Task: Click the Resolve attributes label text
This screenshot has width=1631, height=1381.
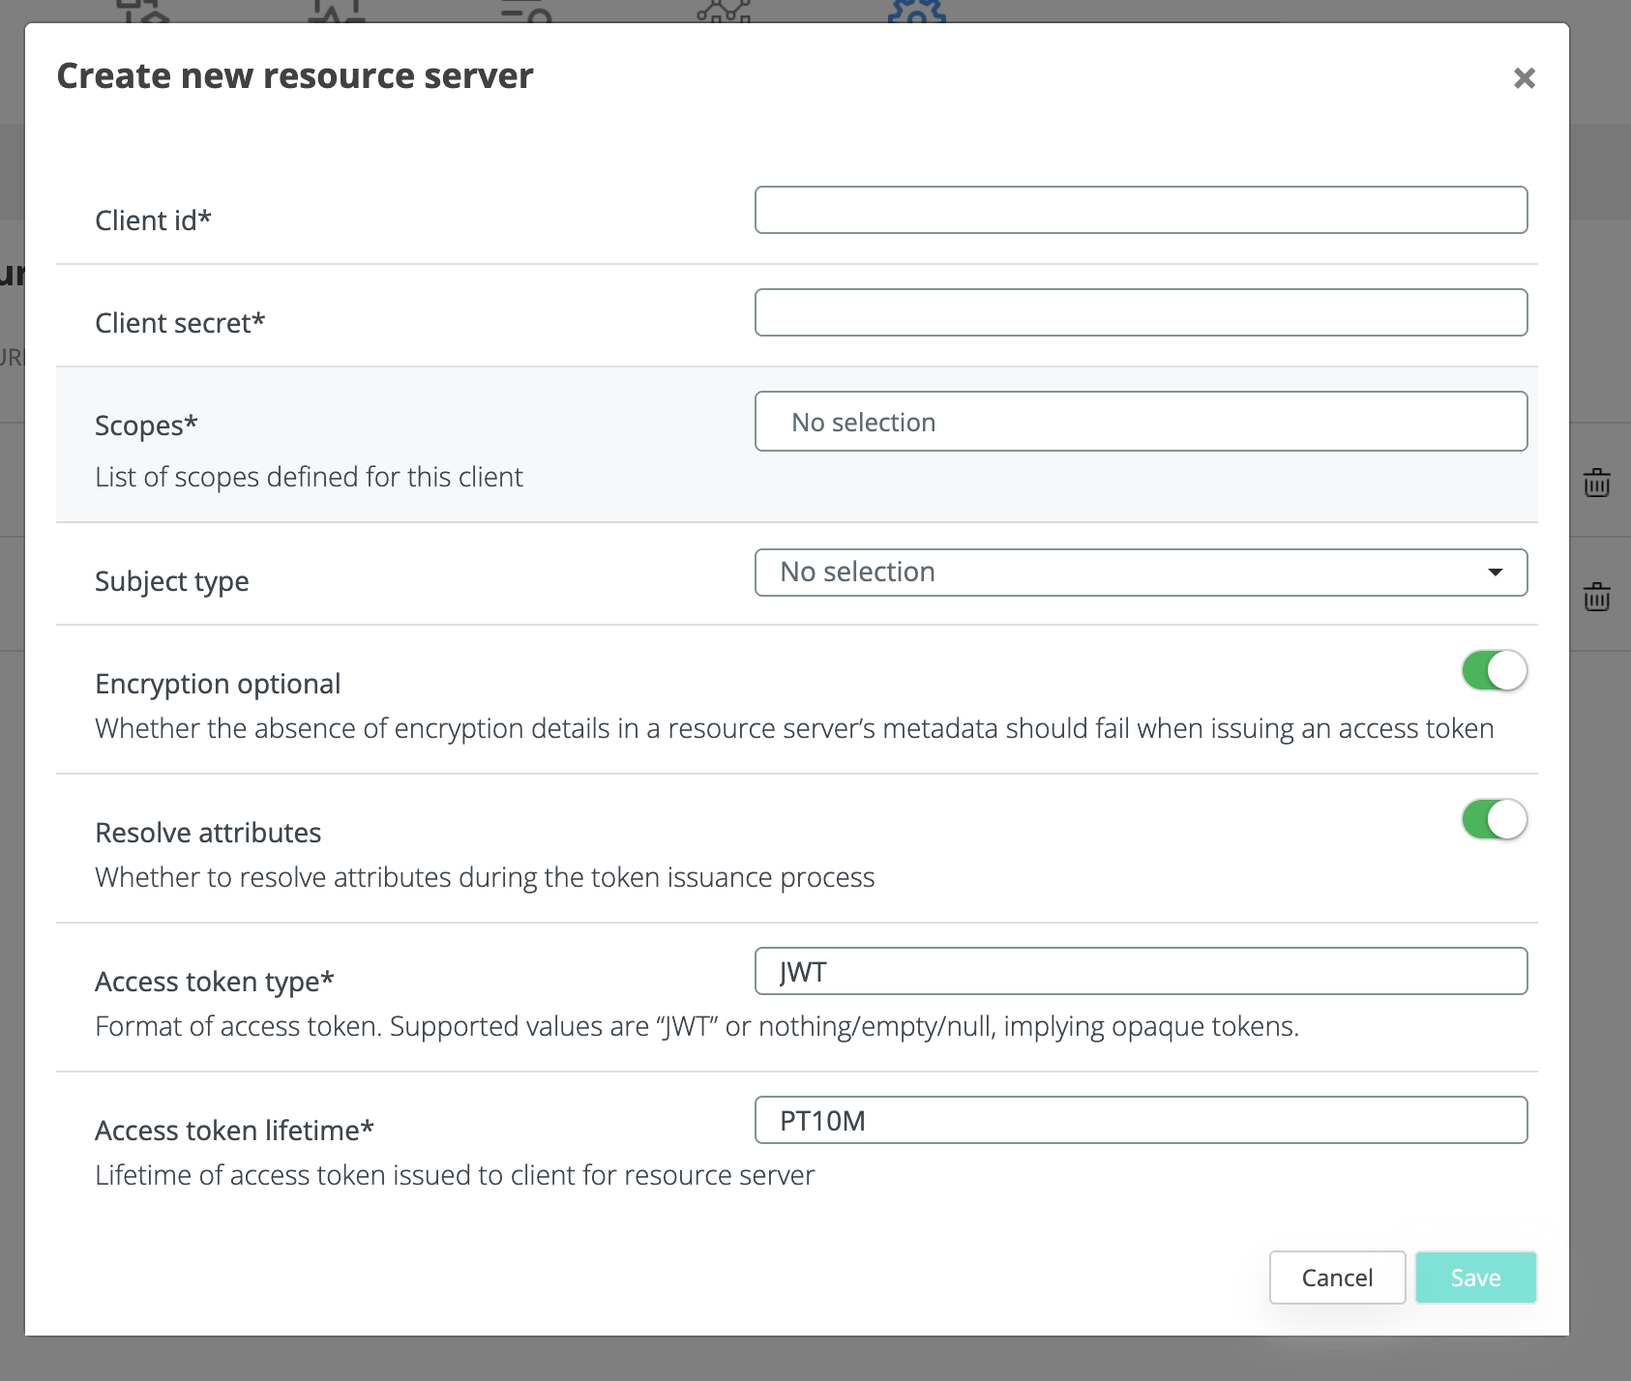Action: (x=208, y=833)
